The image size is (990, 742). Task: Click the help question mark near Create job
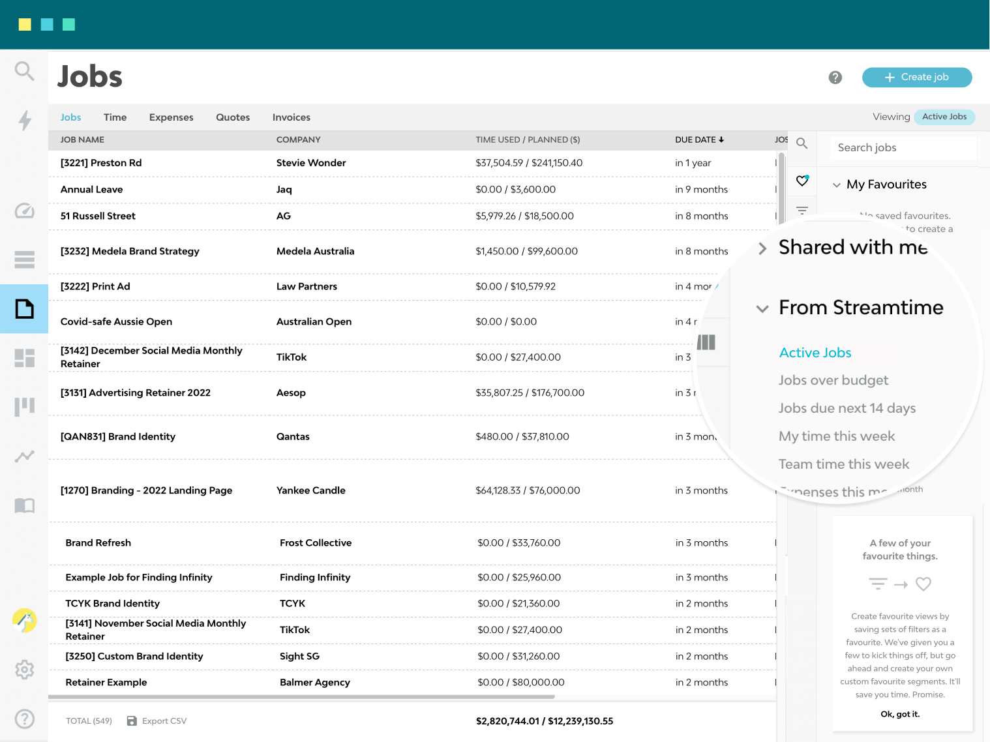pyautogui.click(x=835, y=78)
